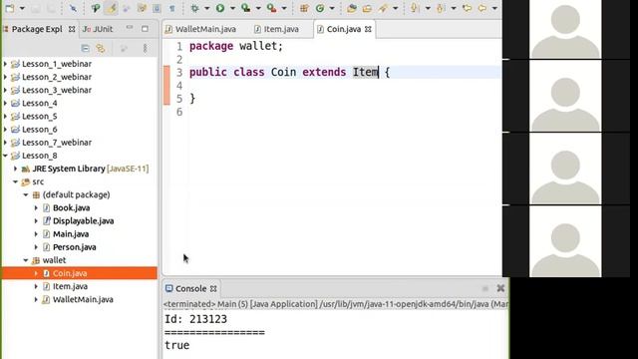The height and width of the screenshot is (359, 638).
Task: Place cursor on empty line 4 in editor
Action: pyautogui.click(x=344, y=86)
